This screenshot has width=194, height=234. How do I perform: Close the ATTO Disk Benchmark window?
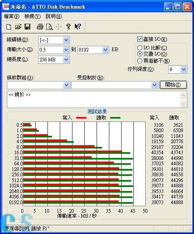tap(187, 7)
